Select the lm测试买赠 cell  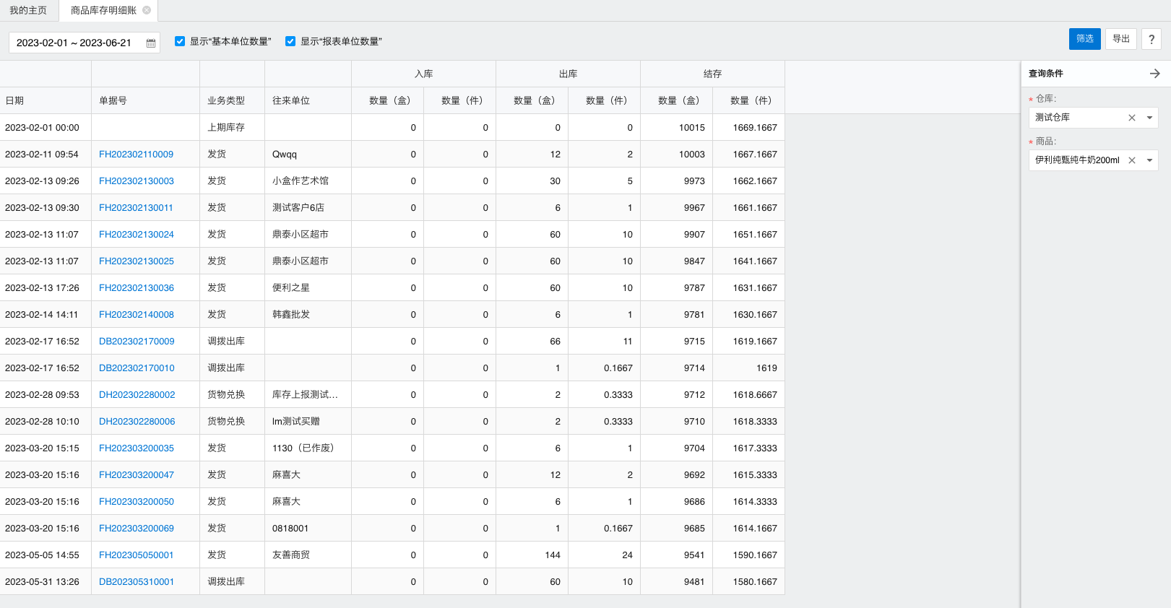pyautogui.click(x=308, y=422)
